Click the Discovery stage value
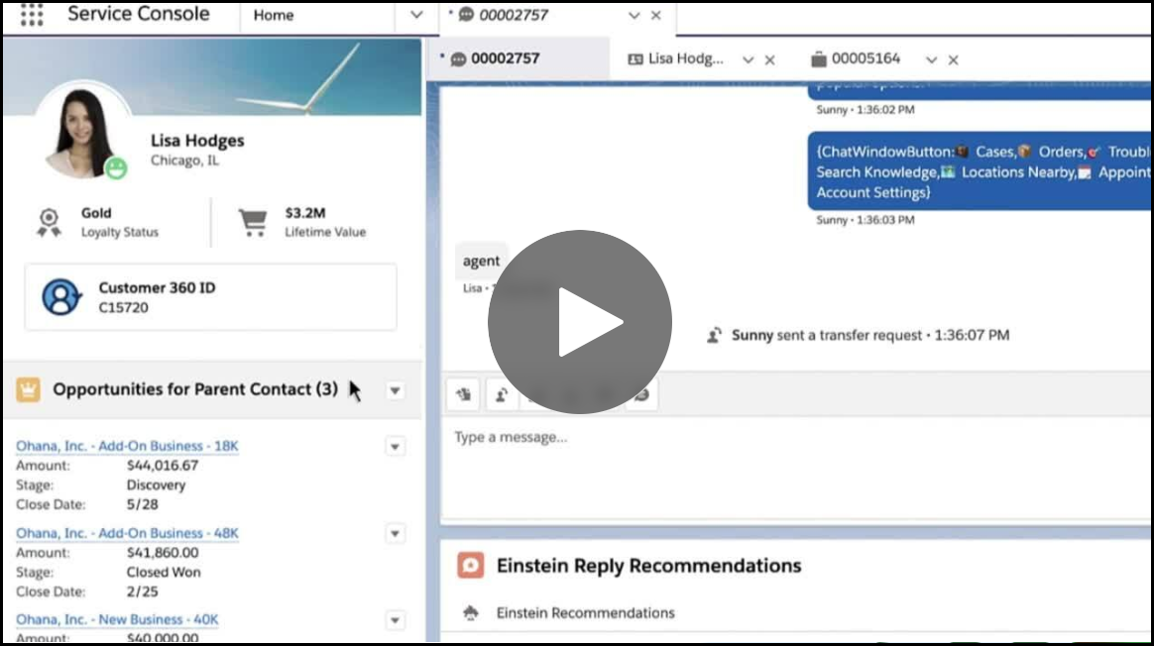 click(x=156, y=484)
